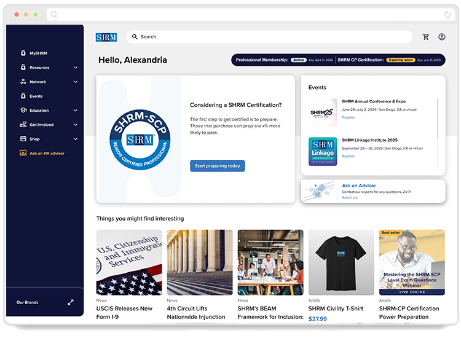Open the BEAM Framework office meeting image
The image size is (461, 338).
(x=270, y=262)
